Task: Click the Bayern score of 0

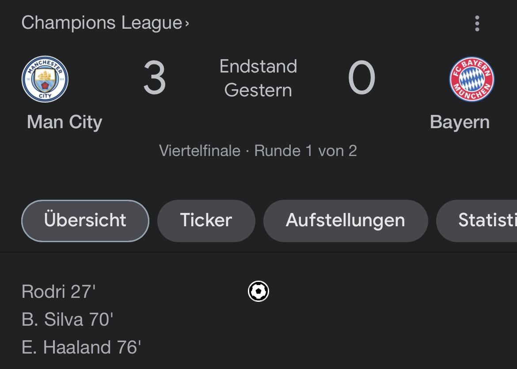Action: pyautogui.click(x=362, y=78)
